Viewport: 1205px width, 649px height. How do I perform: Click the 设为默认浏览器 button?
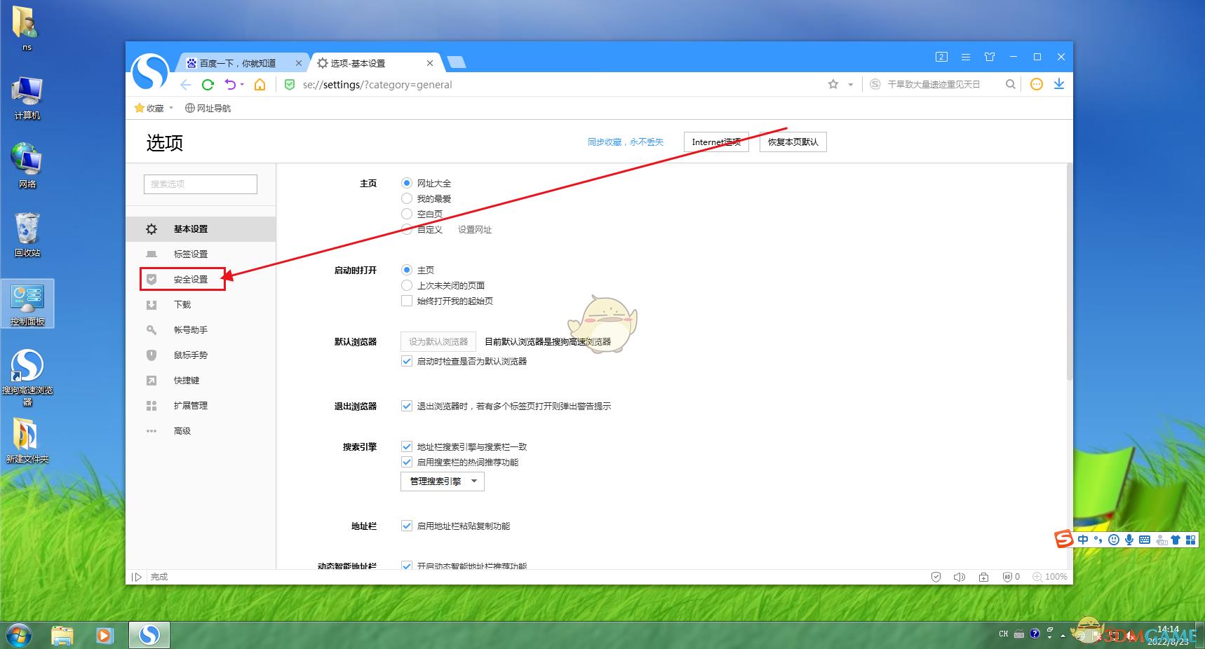tap(438, 341)
